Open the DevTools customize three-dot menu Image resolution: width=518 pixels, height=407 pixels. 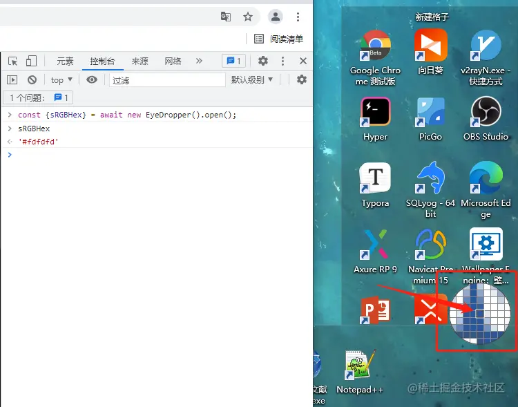[x=282, y=61]
